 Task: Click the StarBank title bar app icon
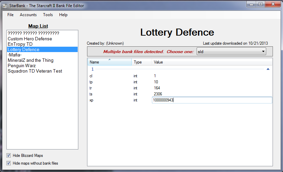5,6
